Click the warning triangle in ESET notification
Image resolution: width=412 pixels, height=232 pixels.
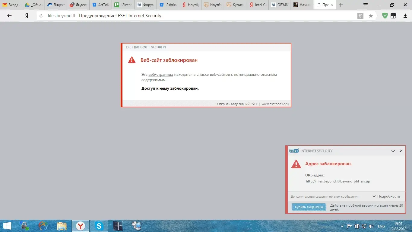point(296,164)
